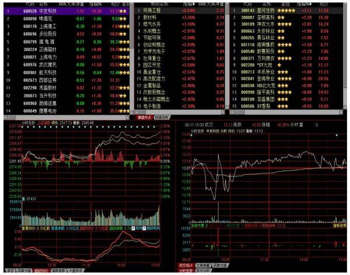The image size is (350, 275).
Task: Open the 大盘资讯 tab under the index chart
Action: click(x=75, y=270)
